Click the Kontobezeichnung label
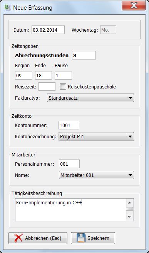Screen dimensions: 149x253 click(x=36, y=137)
